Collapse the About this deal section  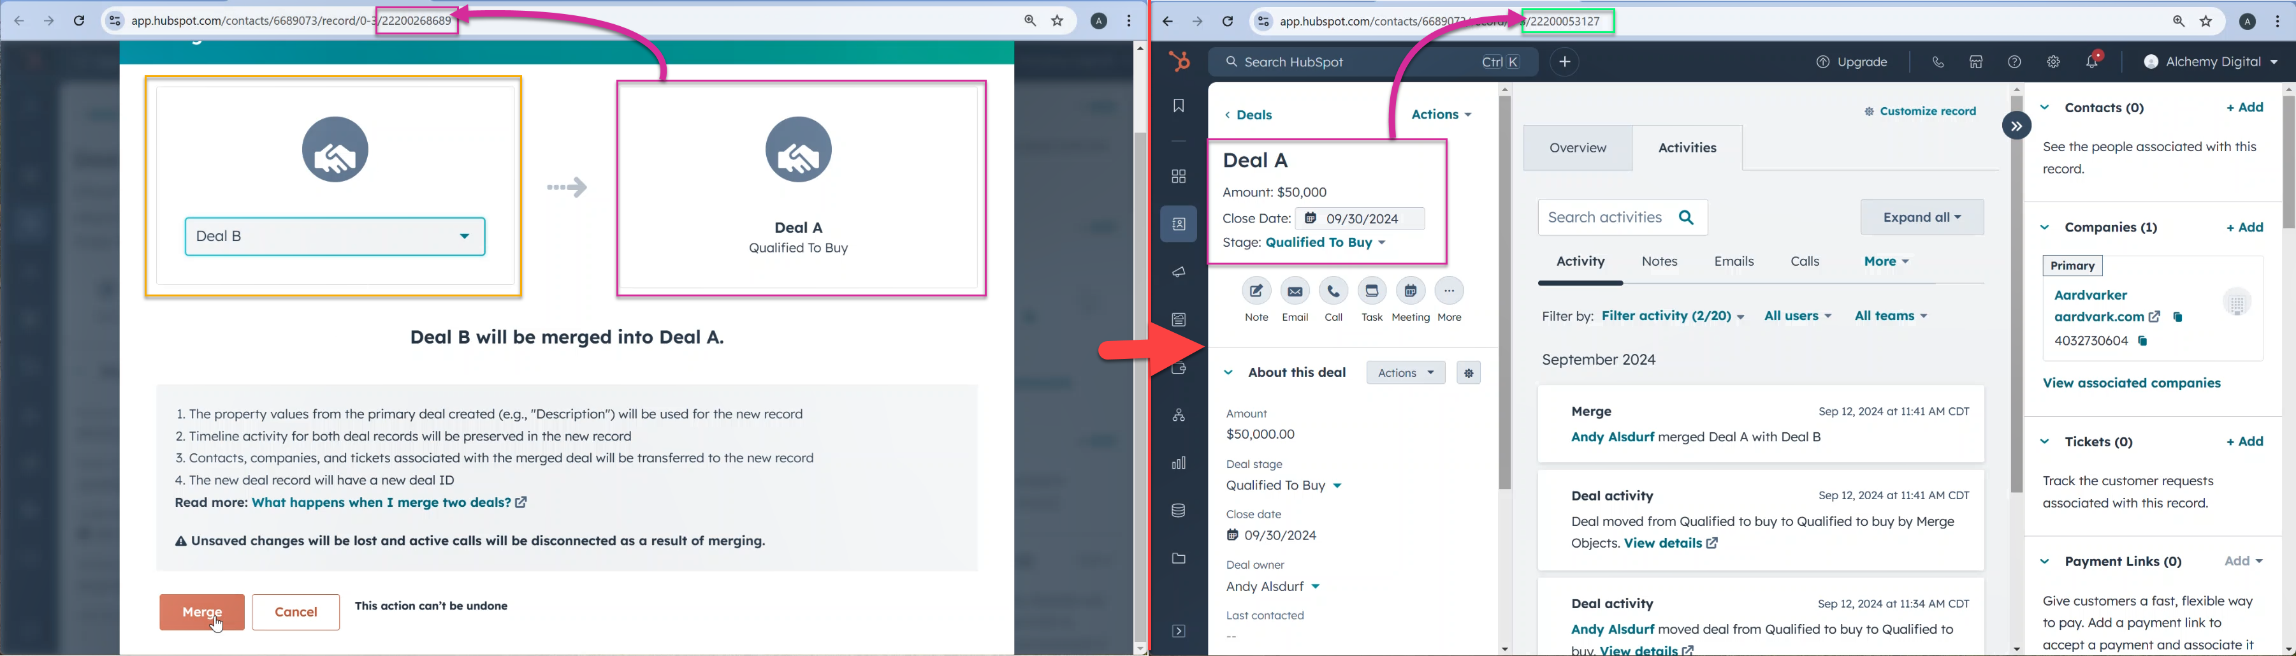tap(1228, 374)
